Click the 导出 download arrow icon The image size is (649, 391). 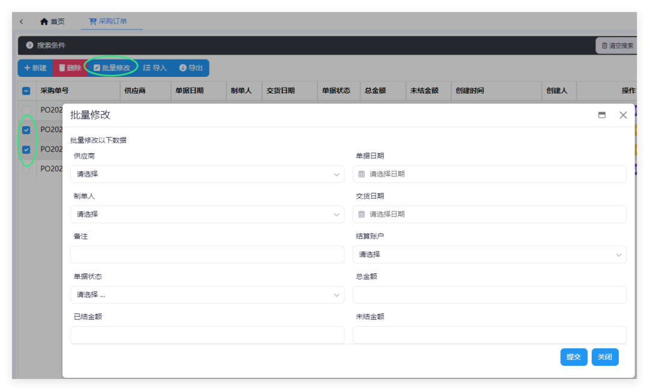(182, 67)
